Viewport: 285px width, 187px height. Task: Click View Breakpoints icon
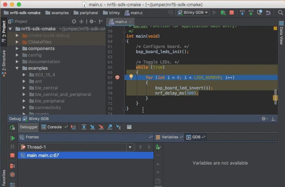[12, 166]
